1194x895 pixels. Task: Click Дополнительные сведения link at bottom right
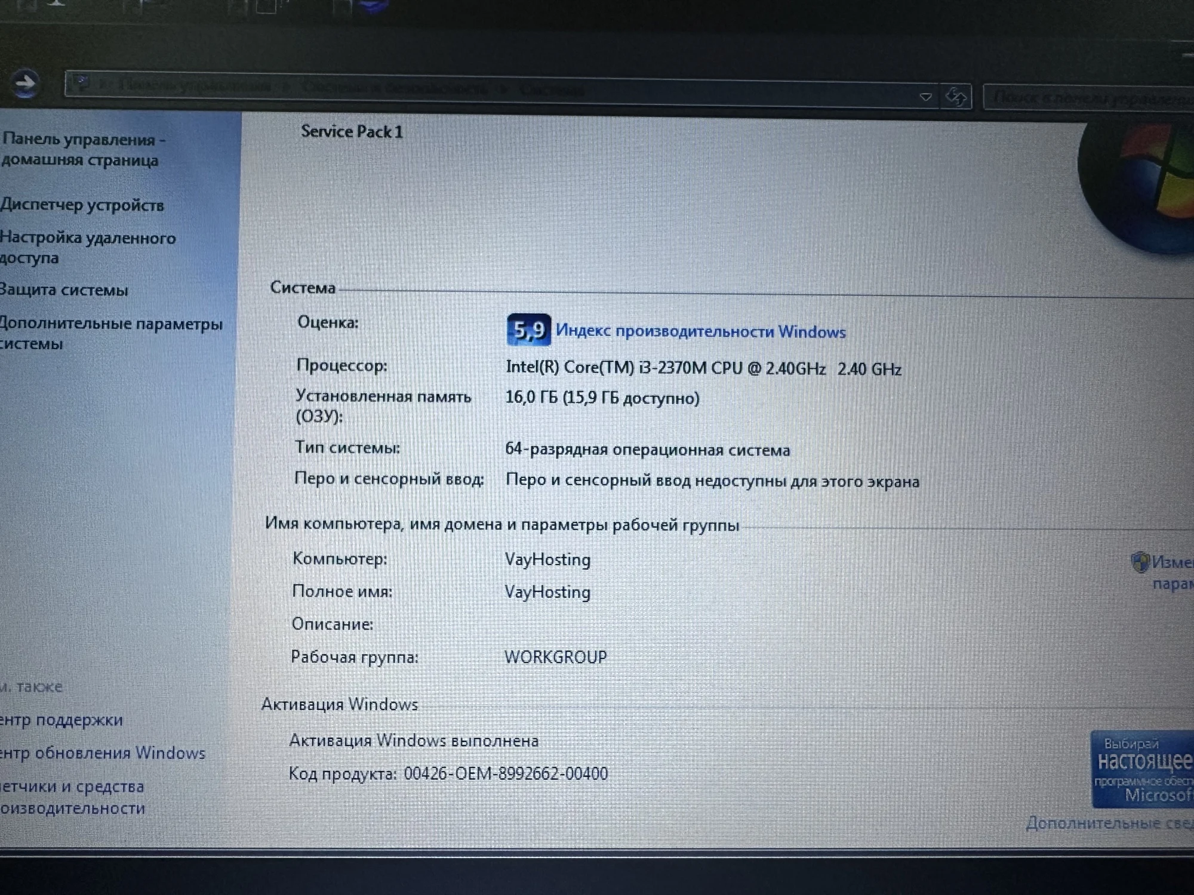click(x=1109, y=823)
